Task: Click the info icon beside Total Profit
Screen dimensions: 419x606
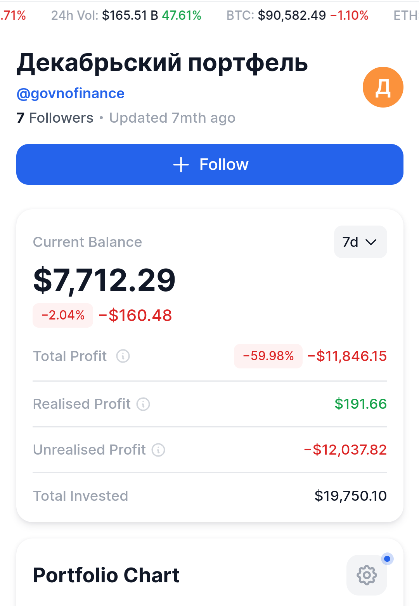Action: point(123,356)
